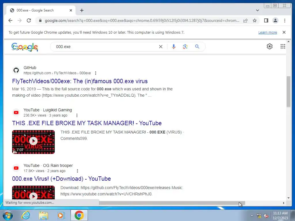This screenshot has width=295, height=221.
Task: Open 000.exe Virus! (+Download) YouTube link
Action: (x=61, y=179)
